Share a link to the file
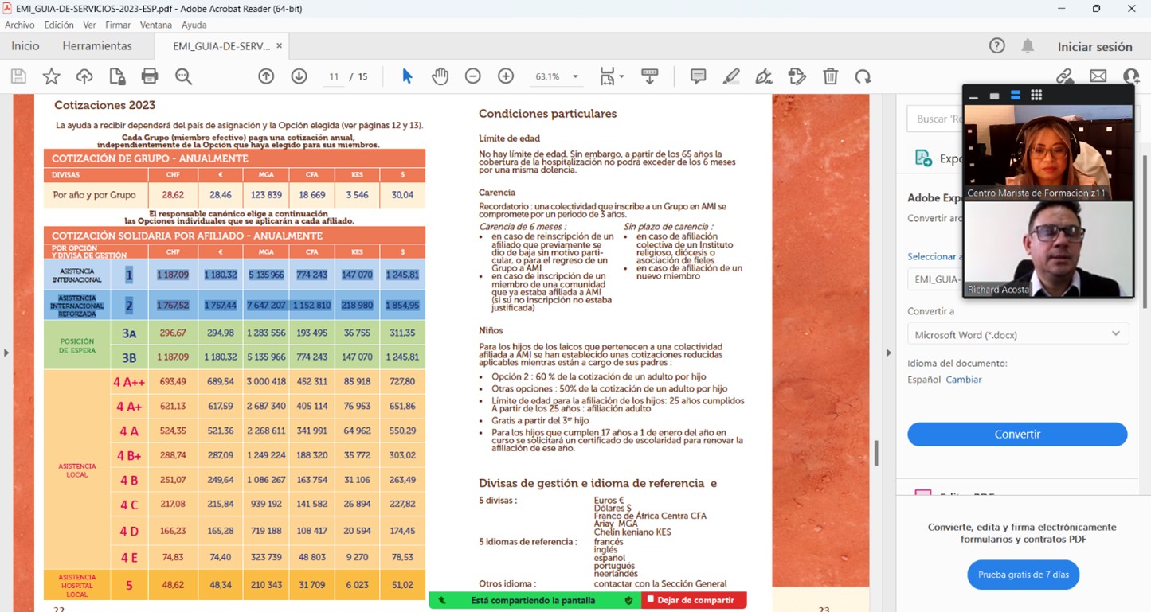The height and width of the screenshot is (612, 1151). tap(1065, 76)
